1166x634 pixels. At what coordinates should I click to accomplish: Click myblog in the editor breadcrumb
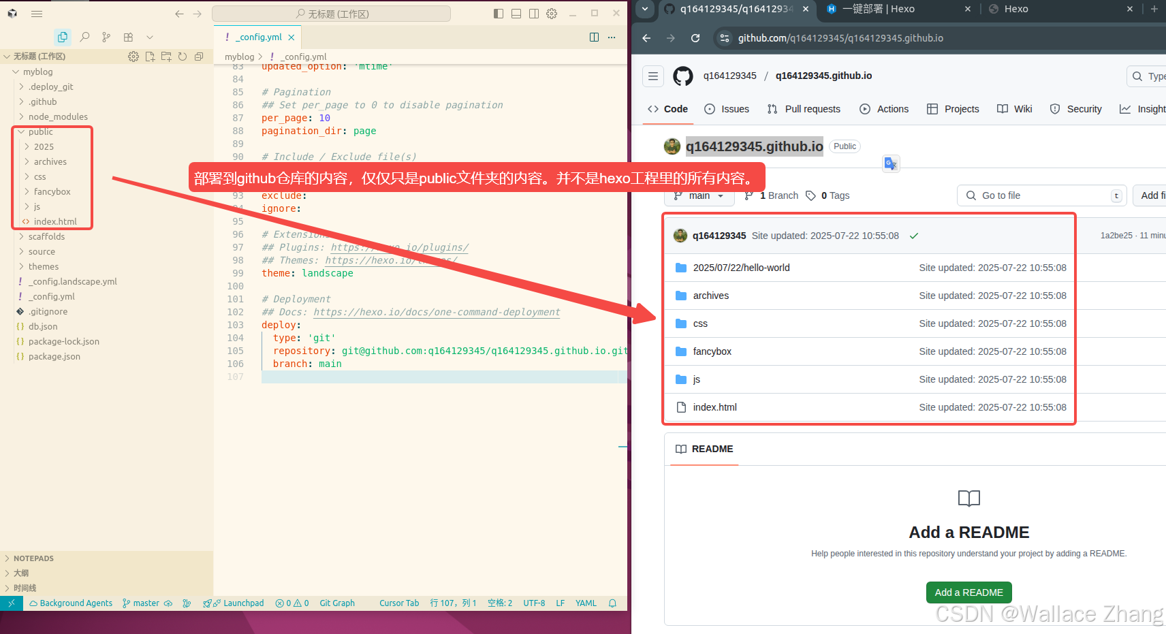click(x=240, y=57)
